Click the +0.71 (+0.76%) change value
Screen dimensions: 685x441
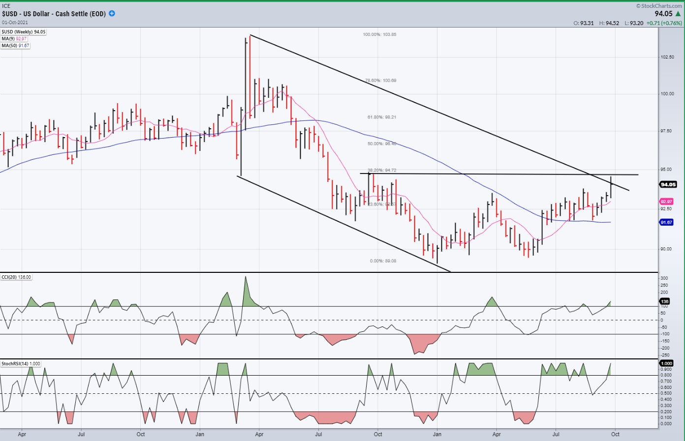tap(664, 23)
